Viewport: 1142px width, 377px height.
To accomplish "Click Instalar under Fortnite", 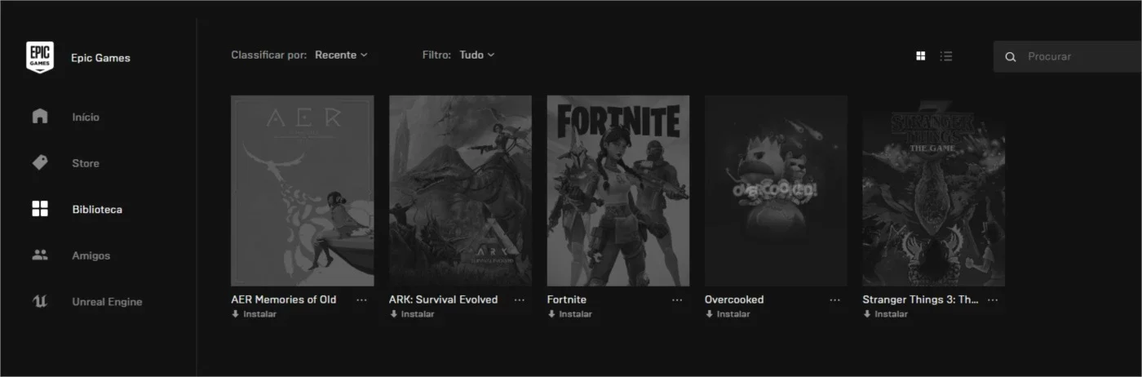I will 569,314.
